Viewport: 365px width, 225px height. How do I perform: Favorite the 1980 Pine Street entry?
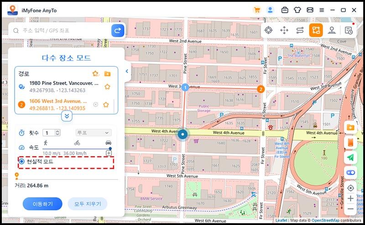click(x=107, y=87)
